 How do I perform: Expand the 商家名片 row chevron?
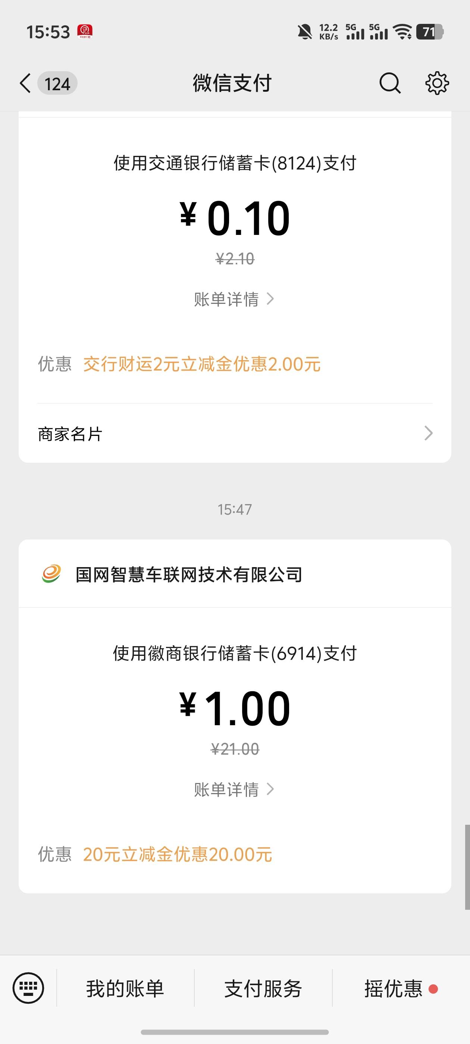[x=428, y=433]
